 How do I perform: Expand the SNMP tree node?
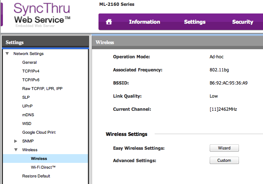tap(16, 141)
